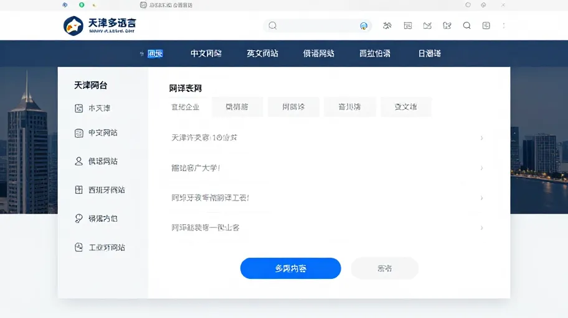The image size is (568, 318).
Task: Click the bulb icon in fifth sidebar row
Action: (78, 218)
